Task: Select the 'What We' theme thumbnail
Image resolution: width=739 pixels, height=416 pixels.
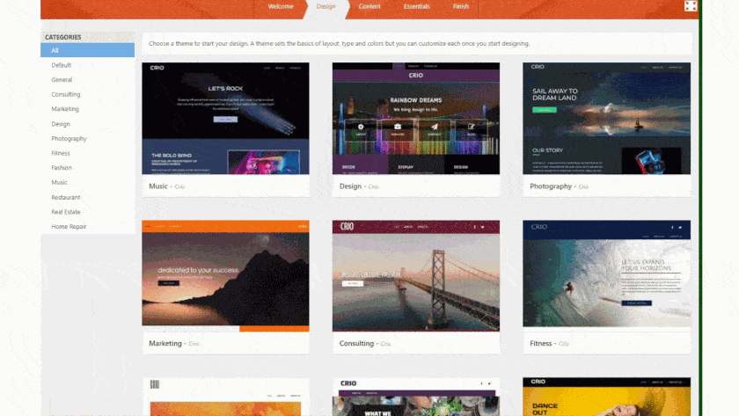Action: (x=415, y=397)
